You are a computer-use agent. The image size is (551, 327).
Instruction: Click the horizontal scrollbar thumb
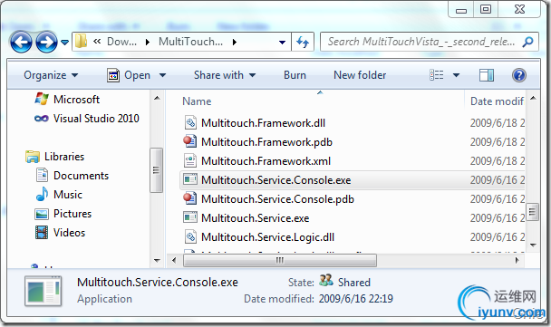click(280, 260)
